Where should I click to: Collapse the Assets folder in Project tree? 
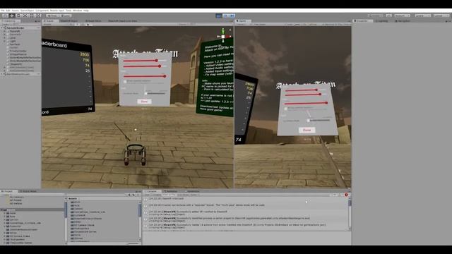click(1, 210)
